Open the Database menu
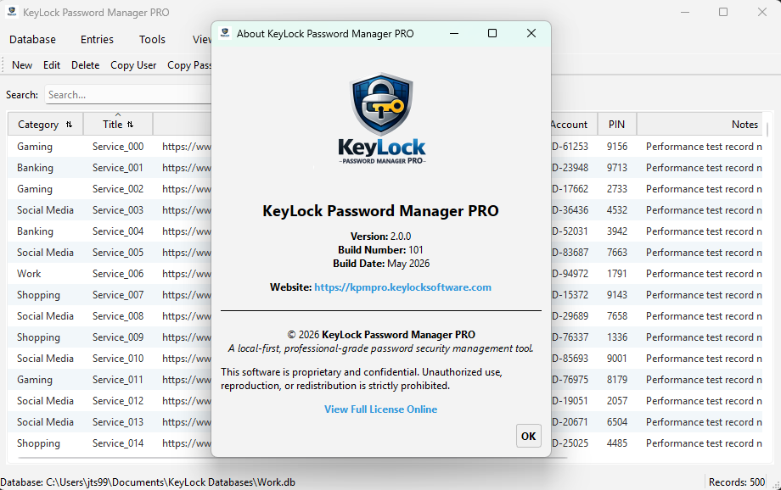 (x=32, y=39)
